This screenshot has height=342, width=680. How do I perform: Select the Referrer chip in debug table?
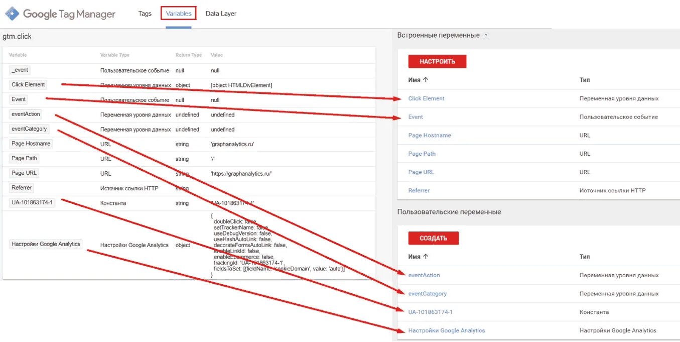(22, 188)
